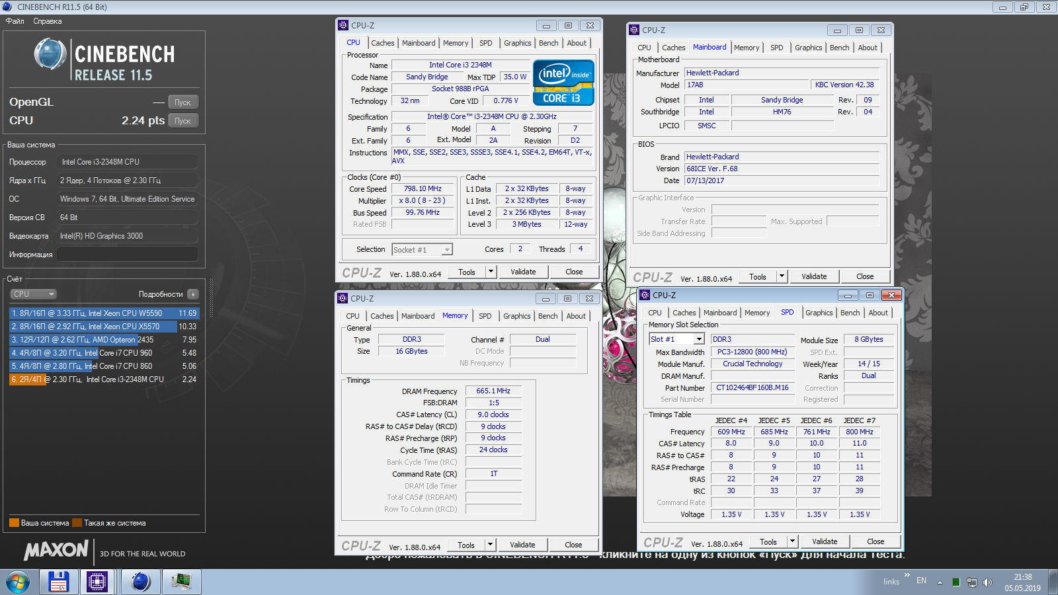
Task: Click Validate in the Mainboard window
Action: (x=814, y=276)
